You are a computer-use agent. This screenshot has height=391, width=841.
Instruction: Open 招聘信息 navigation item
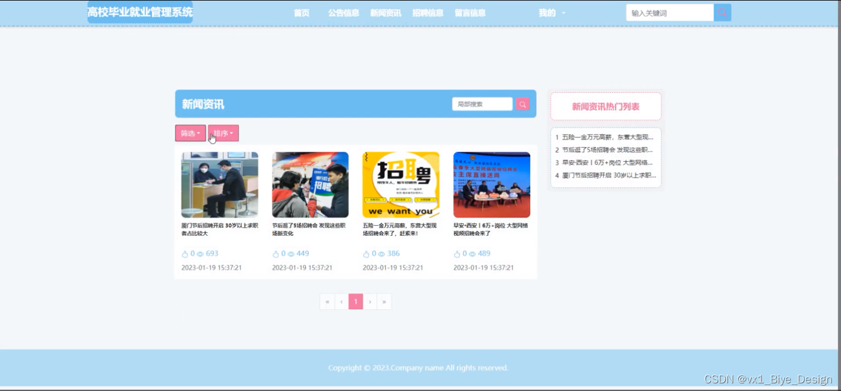coord(428,13)
